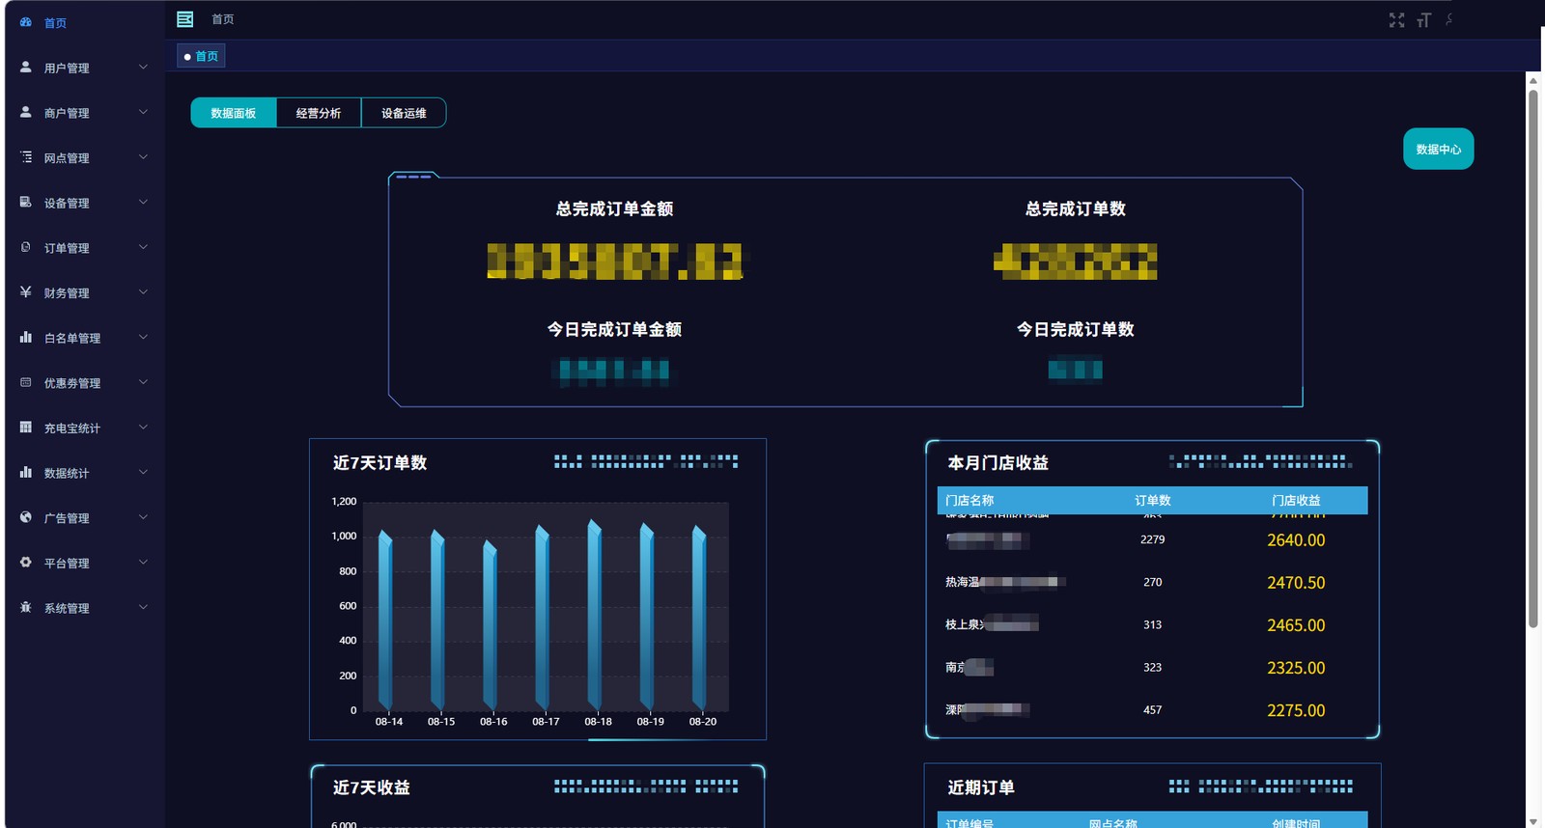
Task: Expand the 订单管理 menu chevron
Action: 143,247
